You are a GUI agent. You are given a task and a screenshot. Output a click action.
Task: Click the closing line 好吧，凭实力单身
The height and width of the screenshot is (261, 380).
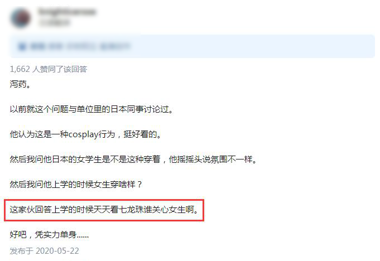(x=49, y=234)
